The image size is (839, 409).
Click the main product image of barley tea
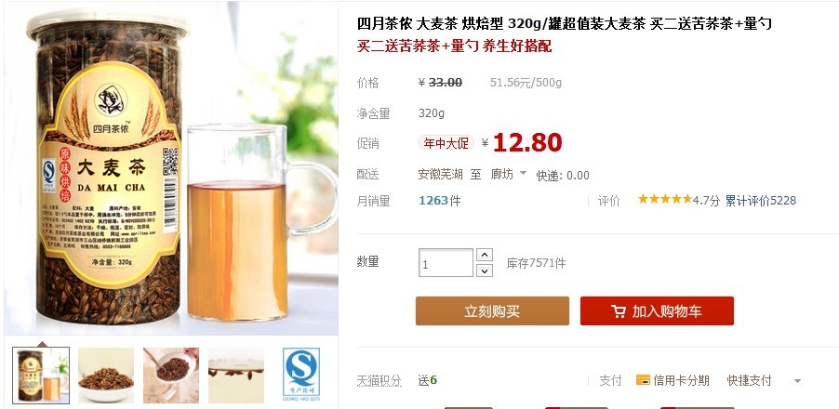pyautogui.click(x=171, y=168)
